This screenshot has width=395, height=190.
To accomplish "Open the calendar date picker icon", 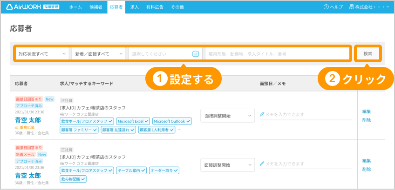I will click(196, 53).
